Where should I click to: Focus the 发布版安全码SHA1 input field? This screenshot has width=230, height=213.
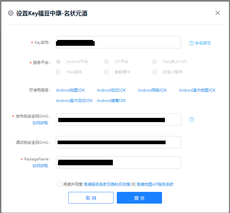(118, 119)
